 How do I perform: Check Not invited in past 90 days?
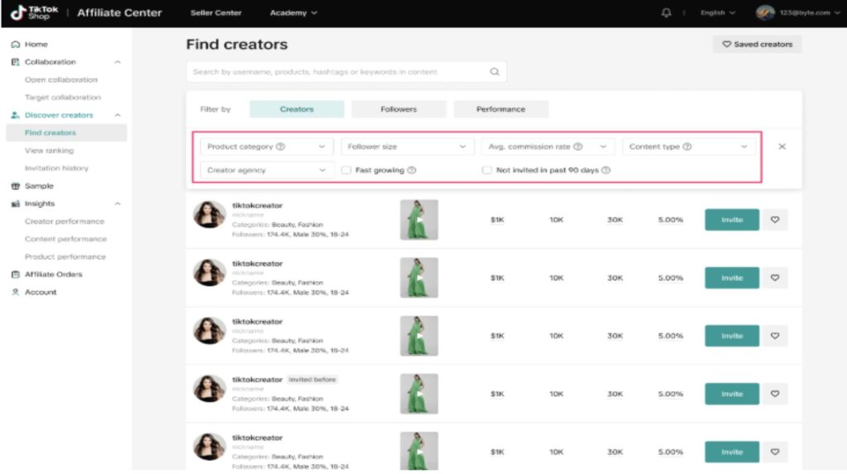[487, 170]
